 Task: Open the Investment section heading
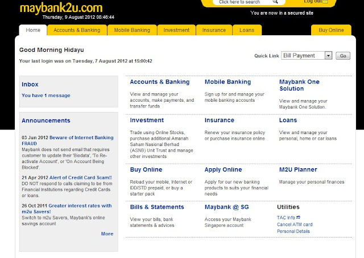click(x=147, y=120)
